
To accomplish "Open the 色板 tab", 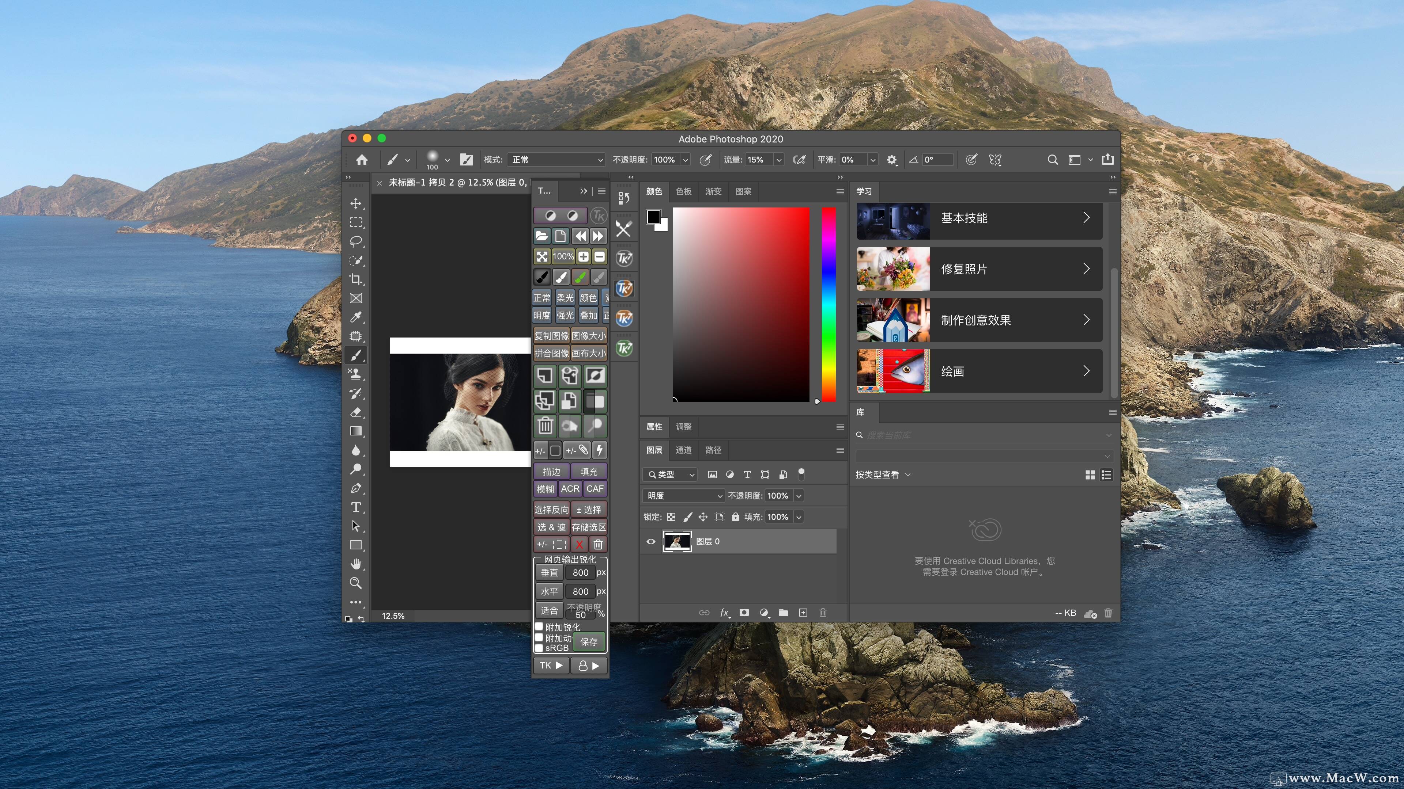I will pos(683,191).
